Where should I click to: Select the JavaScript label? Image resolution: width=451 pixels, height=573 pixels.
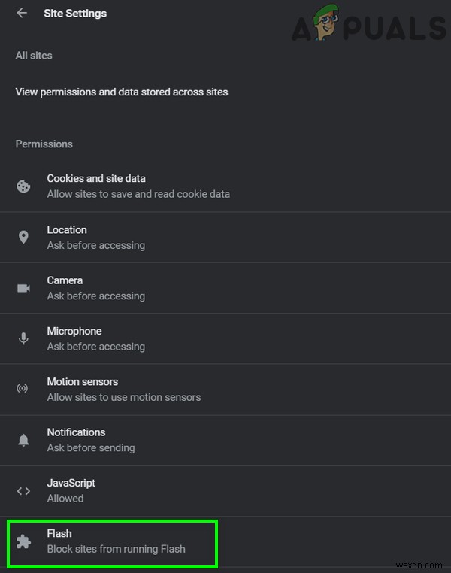[x=71, y=483]
